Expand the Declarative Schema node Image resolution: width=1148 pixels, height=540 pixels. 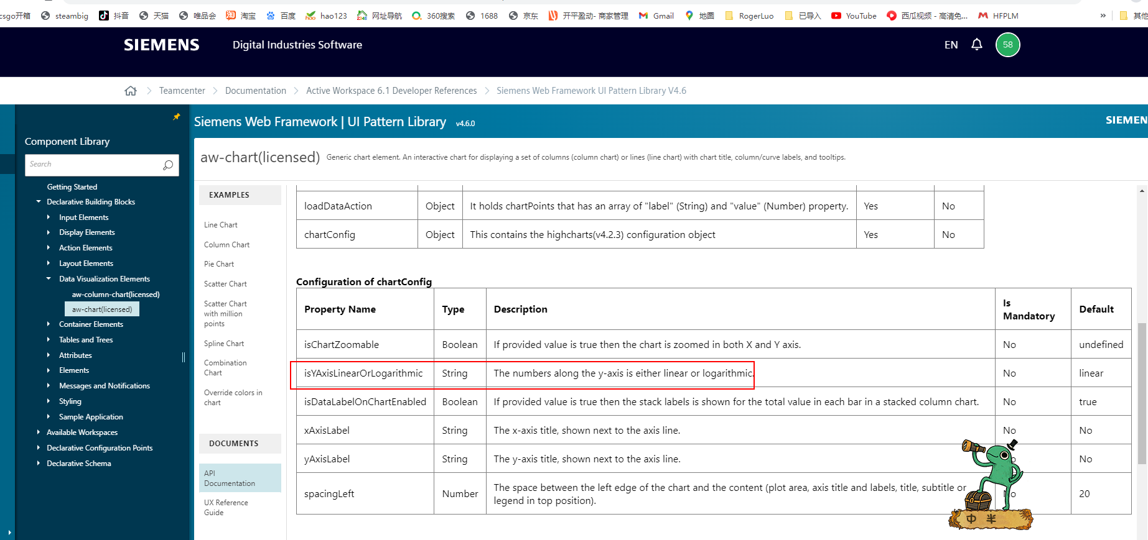click(x=39, y=464)
